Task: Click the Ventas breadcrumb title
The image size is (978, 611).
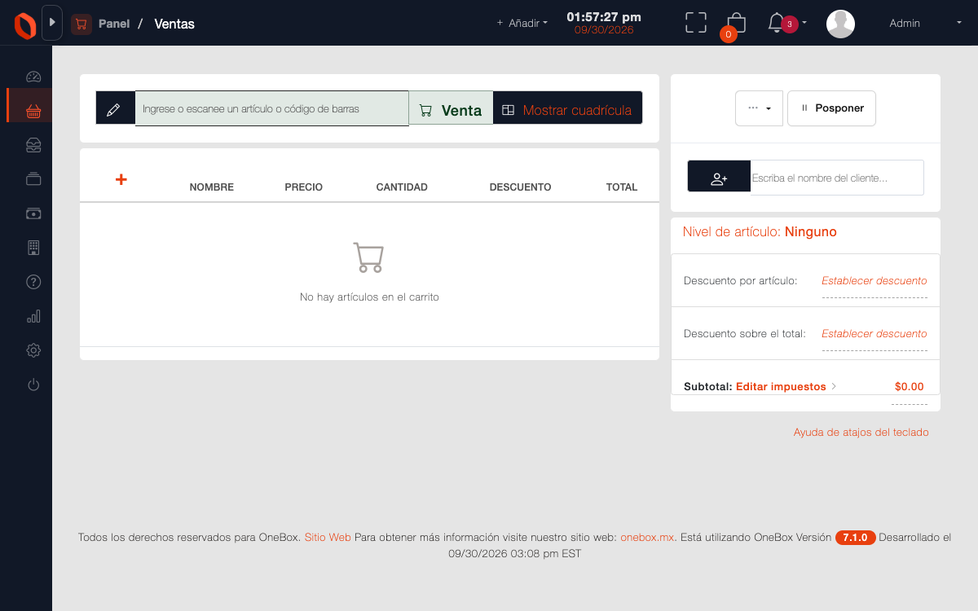Action: [174, 24]
